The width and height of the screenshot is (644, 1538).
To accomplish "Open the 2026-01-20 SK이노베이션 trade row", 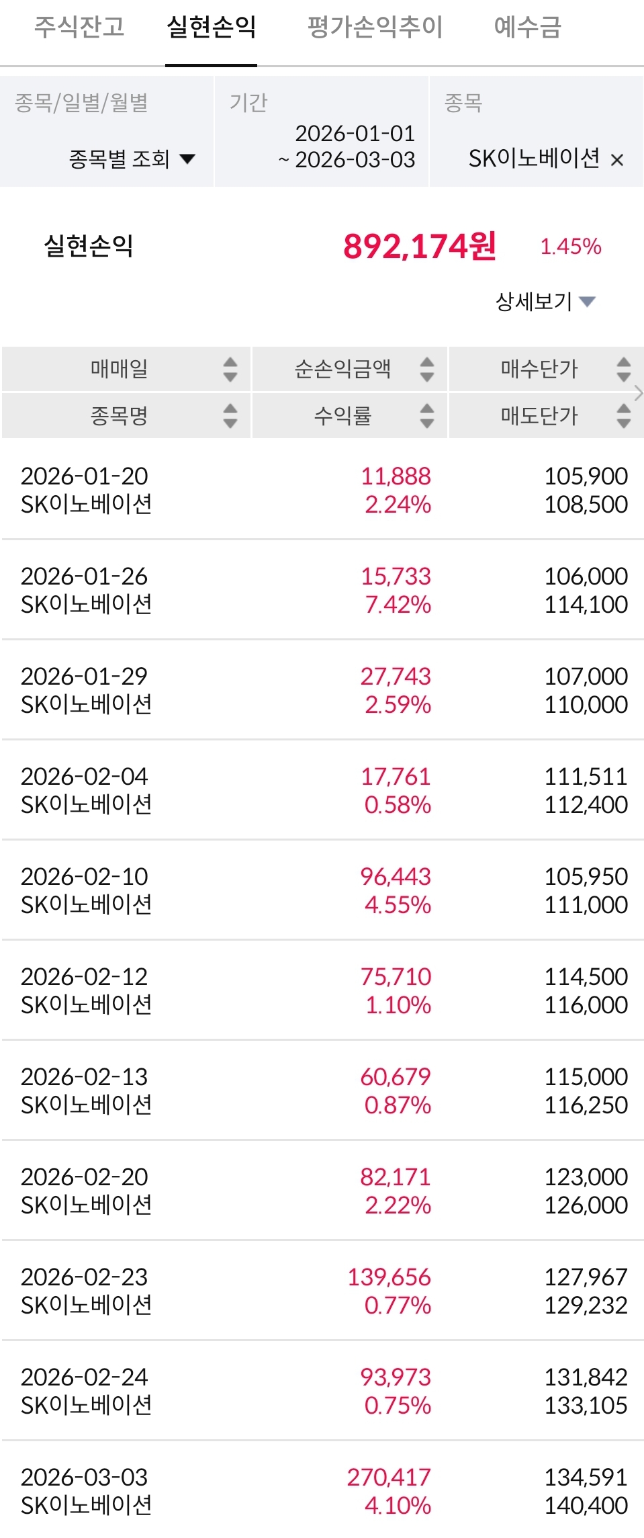I will (322, 490).
